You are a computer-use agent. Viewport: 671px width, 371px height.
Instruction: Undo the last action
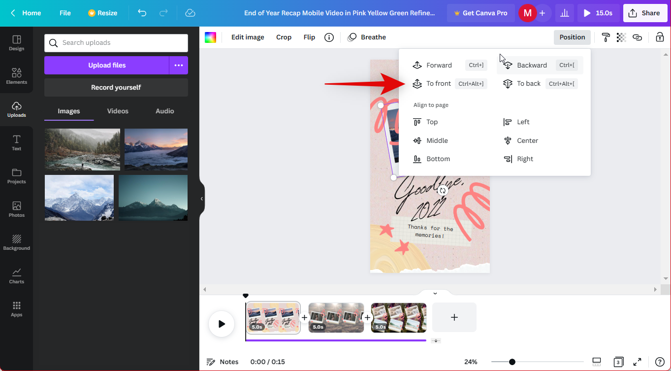[142, 13]
